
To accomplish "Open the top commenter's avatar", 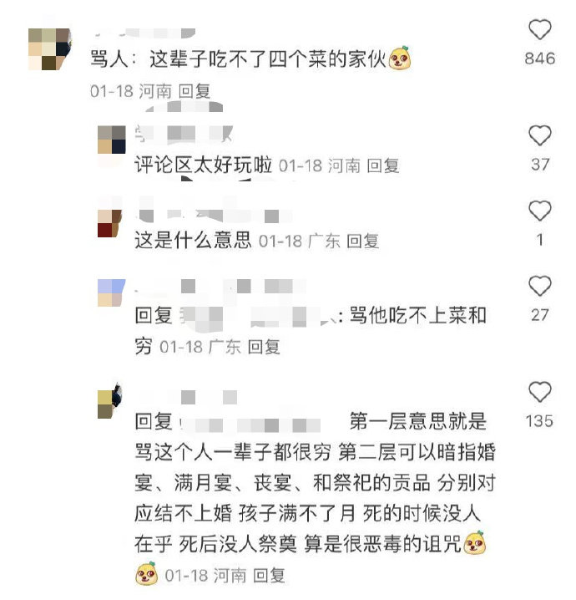I will (50, 49).
